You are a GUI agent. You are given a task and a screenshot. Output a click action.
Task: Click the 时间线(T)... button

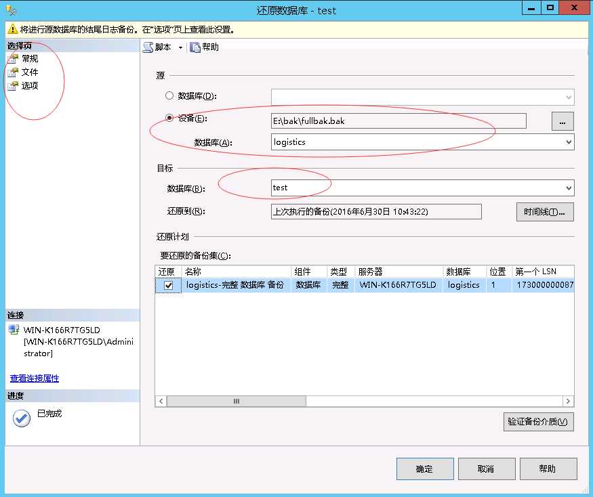(x=545, y=212)
